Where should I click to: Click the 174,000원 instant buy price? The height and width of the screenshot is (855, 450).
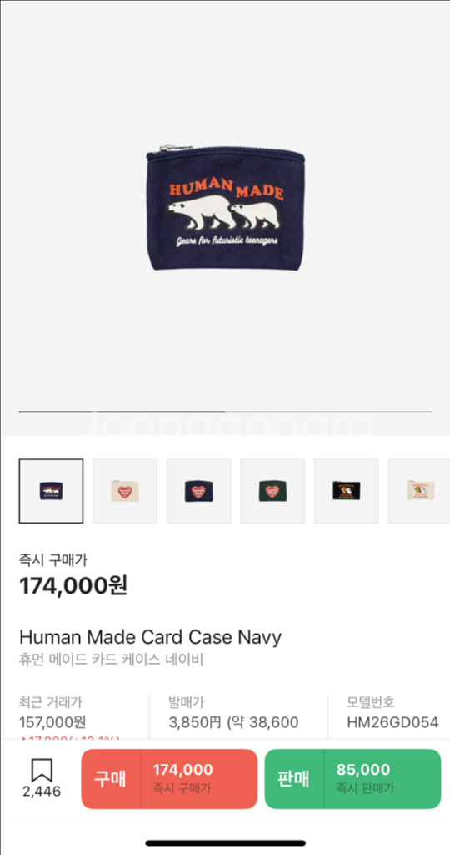73,586
